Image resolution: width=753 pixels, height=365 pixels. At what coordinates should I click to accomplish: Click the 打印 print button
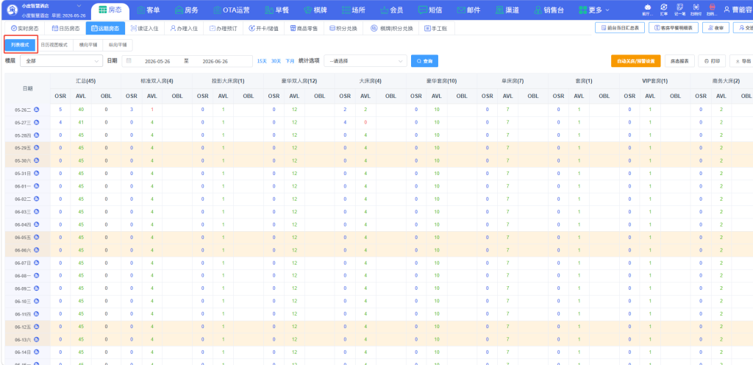pos(712,61)
